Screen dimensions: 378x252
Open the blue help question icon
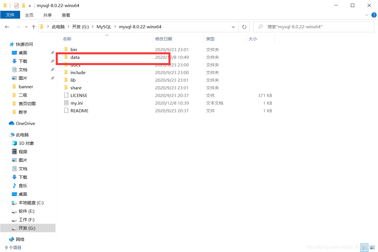click(373, 15)
